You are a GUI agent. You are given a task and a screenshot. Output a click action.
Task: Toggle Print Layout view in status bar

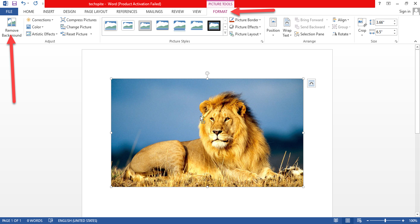pyautogui.click(x=347, y=221)
